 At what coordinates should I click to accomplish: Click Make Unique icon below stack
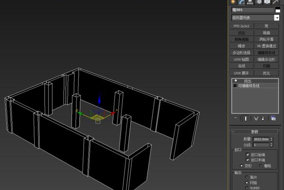coord(256,118)
